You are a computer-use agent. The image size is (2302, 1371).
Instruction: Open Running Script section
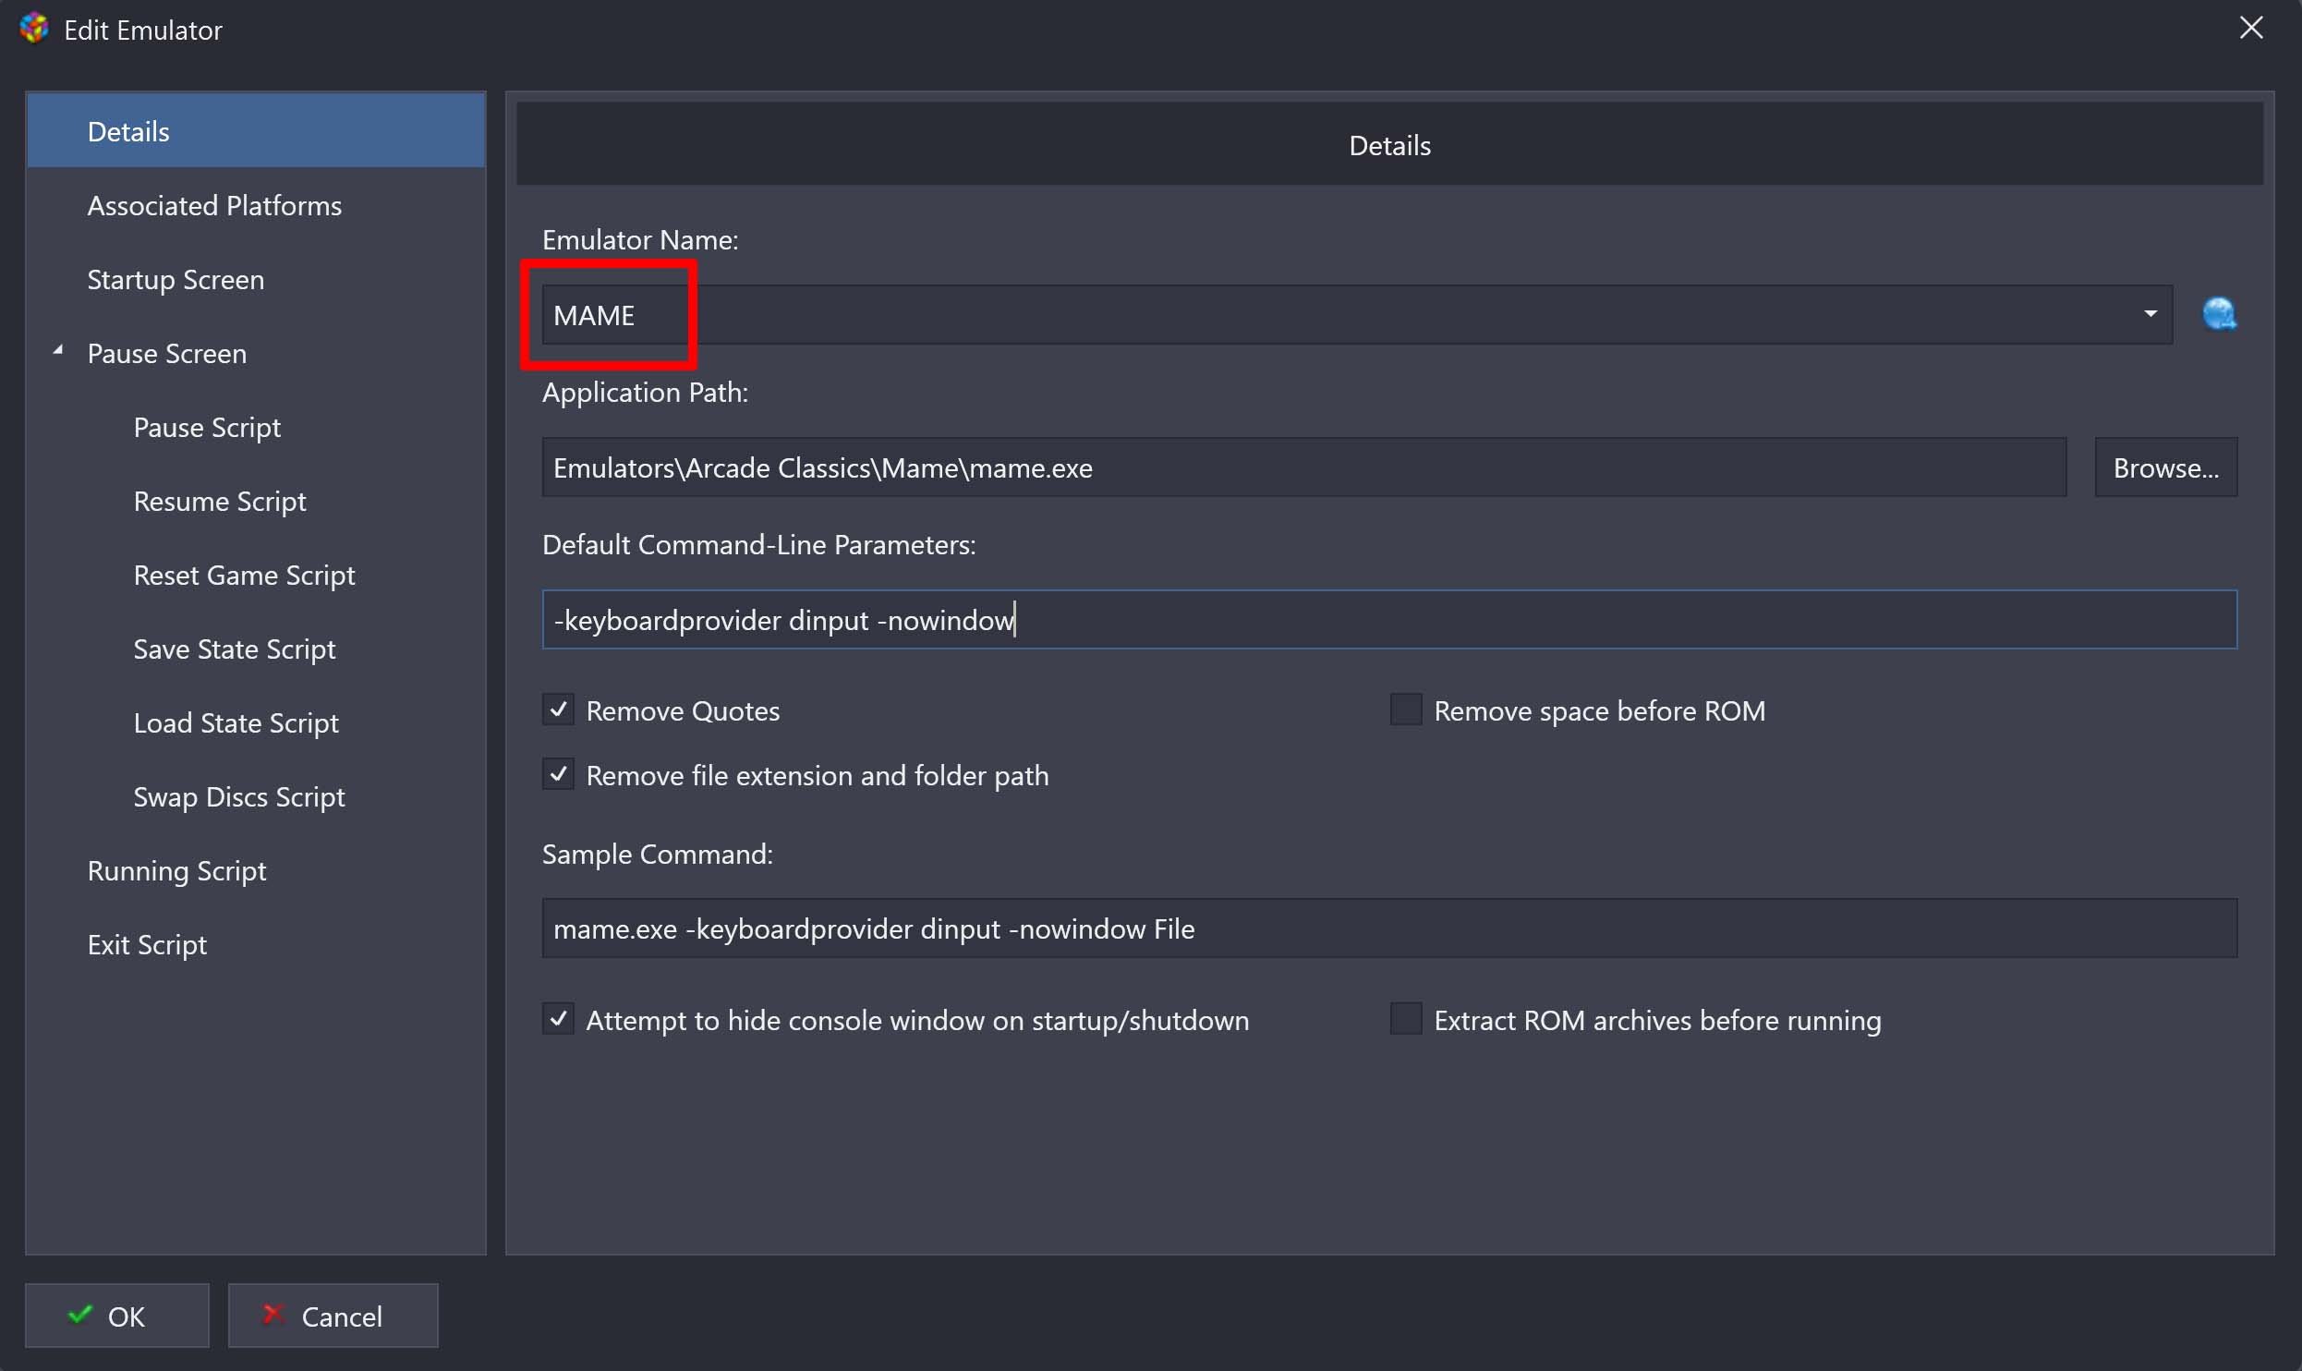pos(256,870)
